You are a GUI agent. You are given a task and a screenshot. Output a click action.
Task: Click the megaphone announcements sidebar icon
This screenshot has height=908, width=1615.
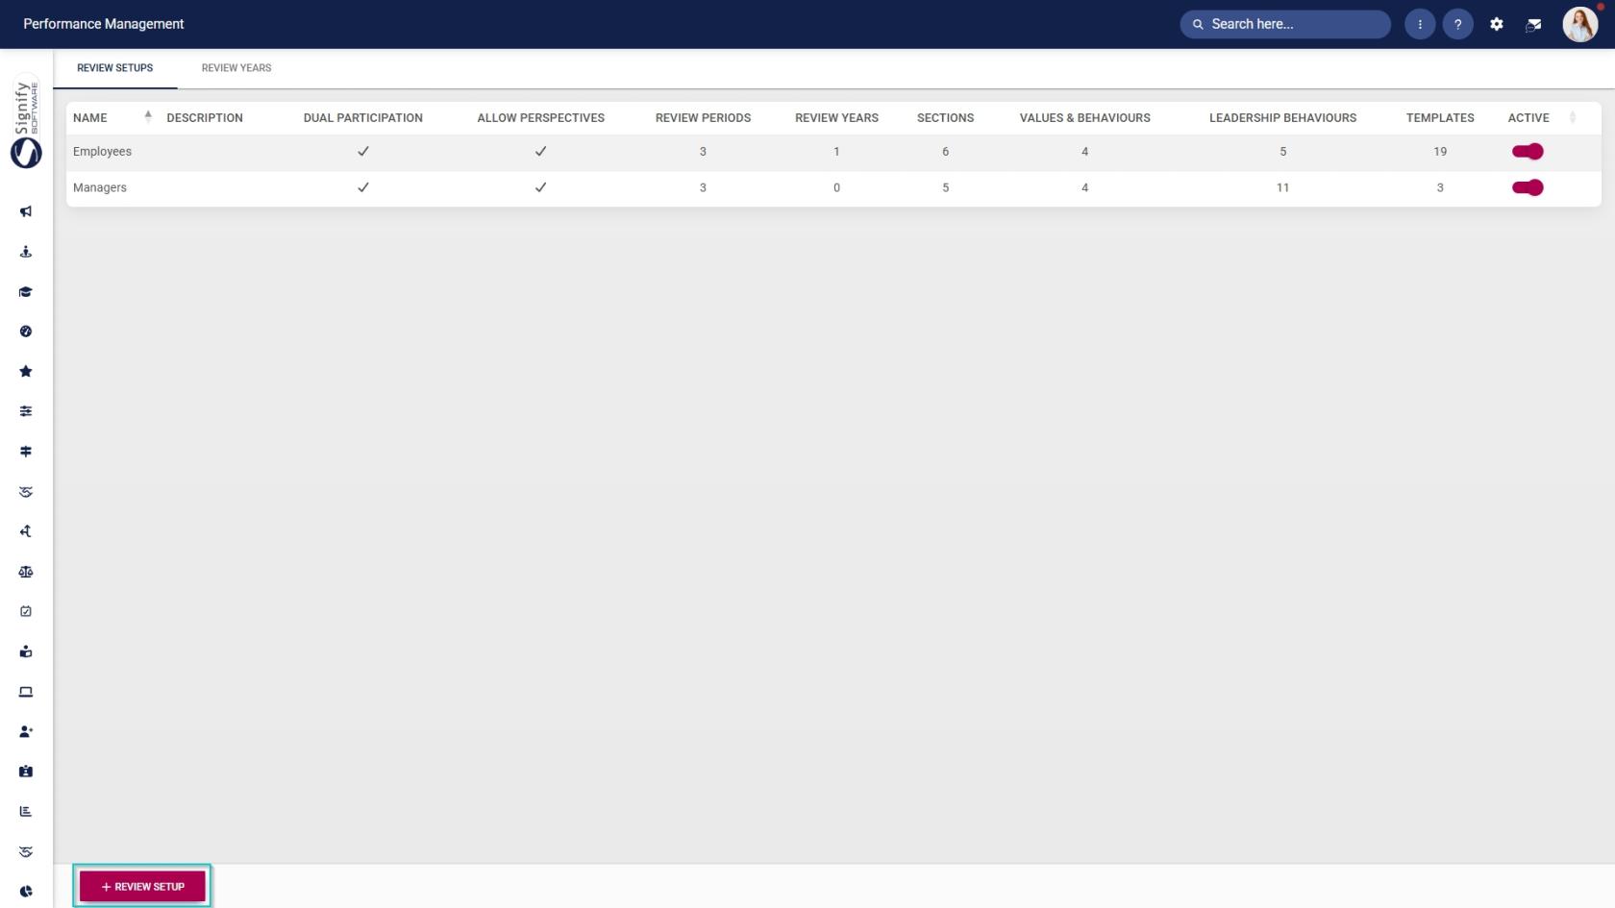click(x=26, y=211)
